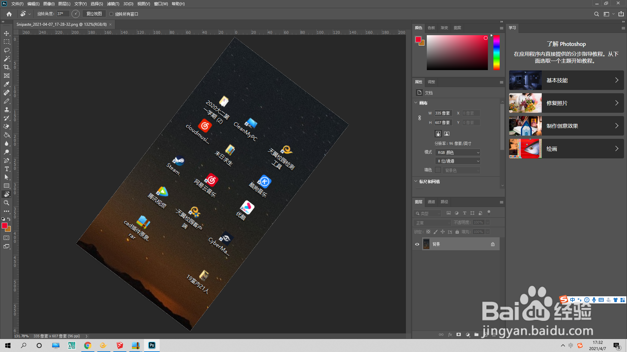Screen dimensions: 627x352
Task: Go to the Home screen
Action: click(9, 14)
